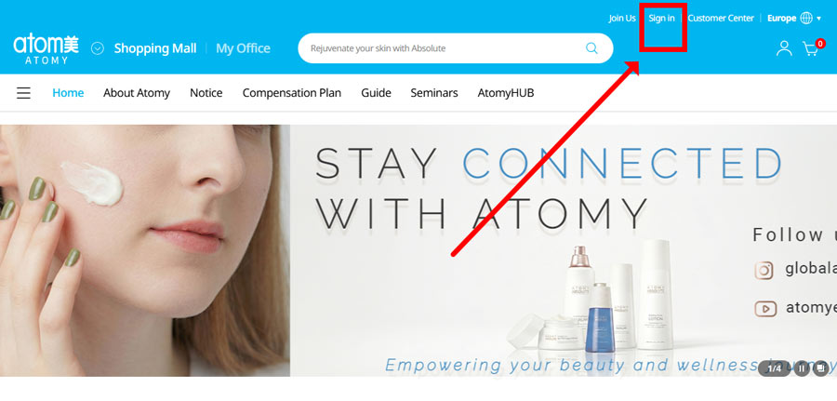Click the Join Us link
This screenshot has width=837, height=401.
(622, 19)
